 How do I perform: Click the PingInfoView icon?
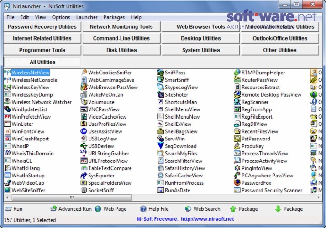point(237,168)
